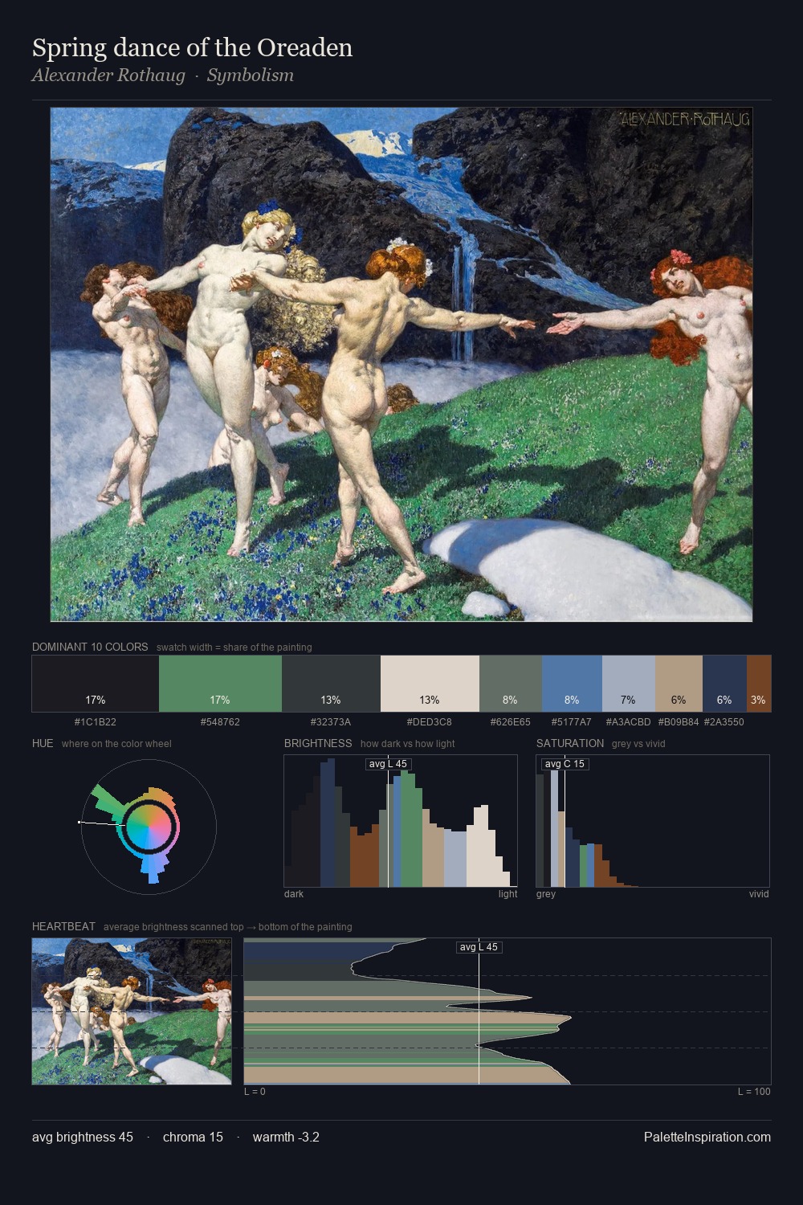The image size is (803, 1205).
Task: Click the avg C 15 saturation label
Action: point(565,764)
